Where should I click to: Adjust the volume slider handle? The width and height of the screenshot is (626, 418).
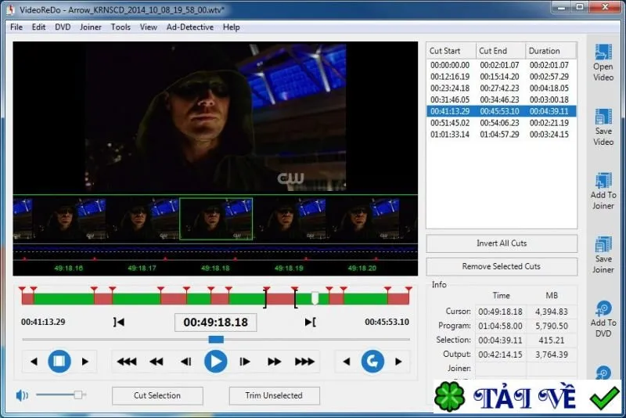click(x=78, y=395)
